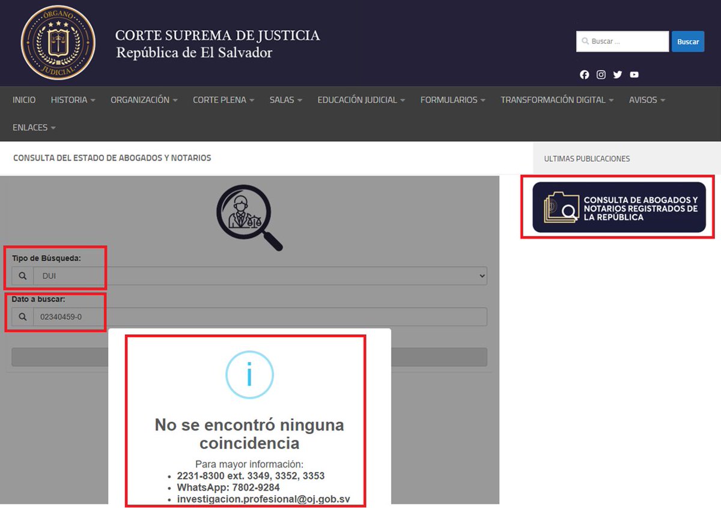Click 'Consulta del estado de abogados y notarios' heading
721x508 pixels.
(x=112, y=158)
